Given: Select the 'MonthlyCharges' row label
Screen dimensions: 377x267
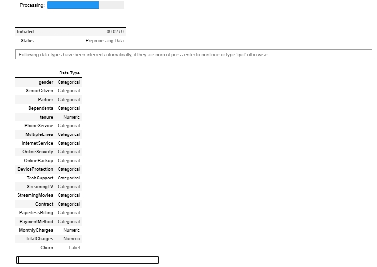Looking at the screenshot, I should 36,230.
